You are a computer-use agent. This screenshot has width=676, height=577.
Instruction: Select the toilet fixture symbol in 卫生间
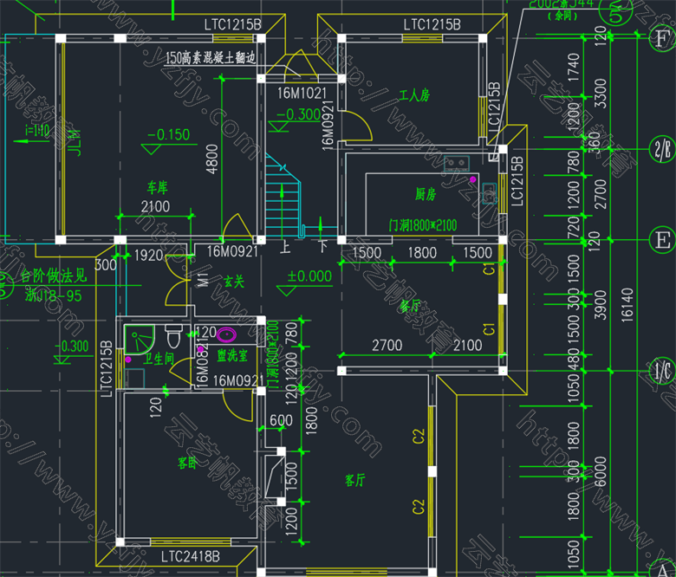pyautogui.click(x=173, y=337)
